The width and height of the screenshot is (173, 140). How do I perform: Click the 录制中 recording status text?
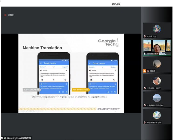[x=11, y=15]
